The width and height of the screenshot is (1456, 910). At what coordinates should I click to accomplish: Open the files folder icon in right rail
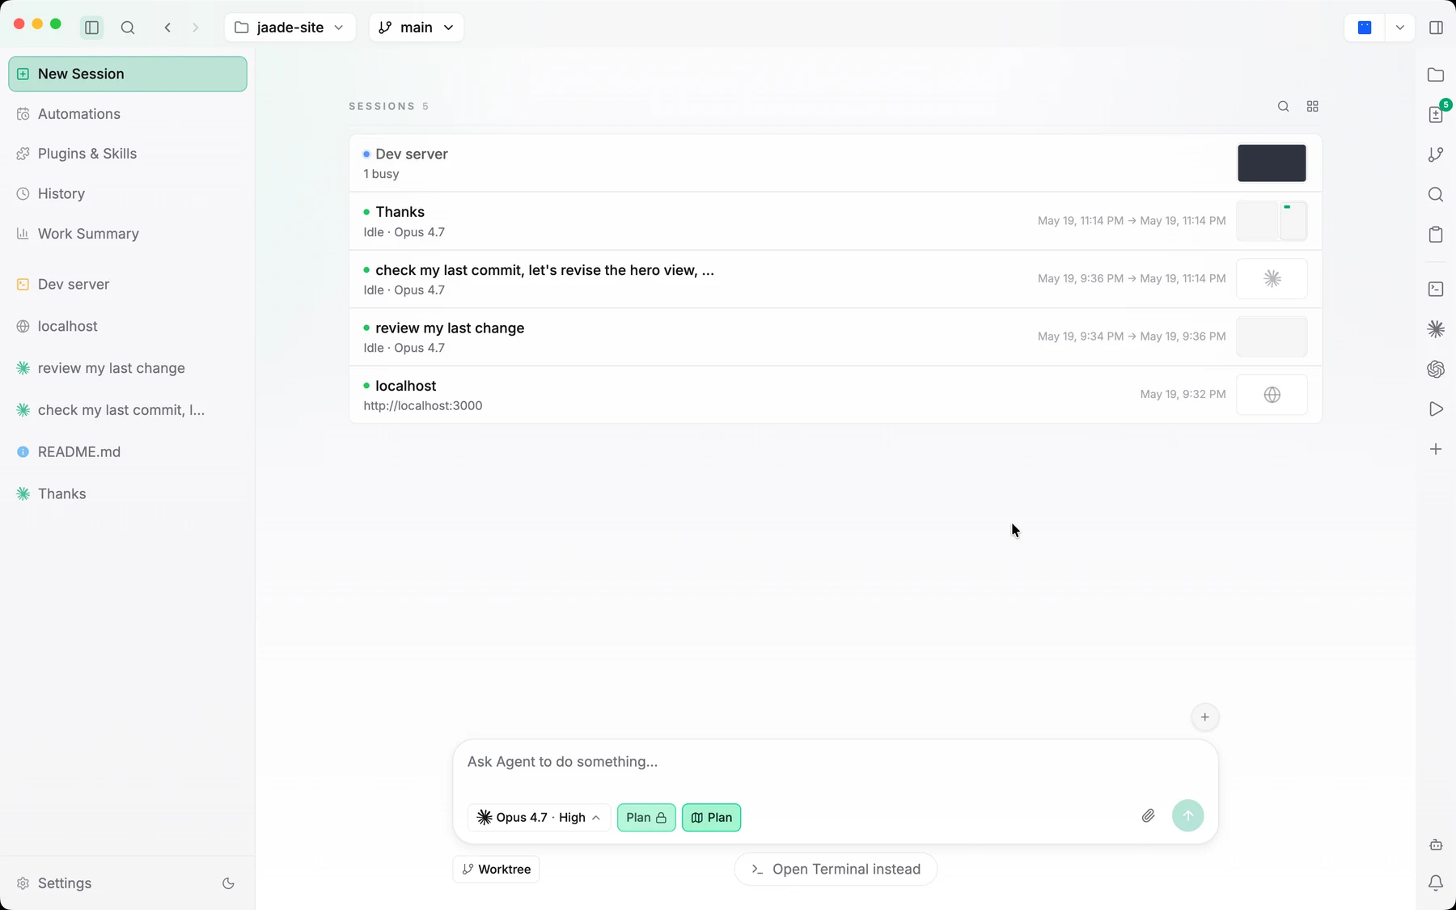[1436, 74]
